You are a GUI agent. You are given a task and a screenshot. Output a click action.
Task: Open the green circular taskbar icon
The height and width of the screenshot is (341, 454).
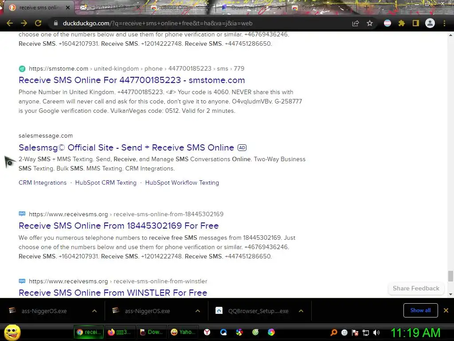(255, 332)
